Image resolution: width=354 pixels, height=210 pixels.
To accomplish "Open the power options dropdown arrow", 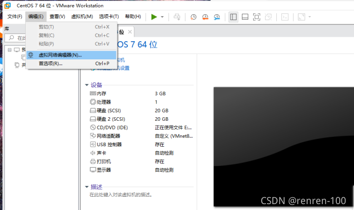I will (162, 17).
